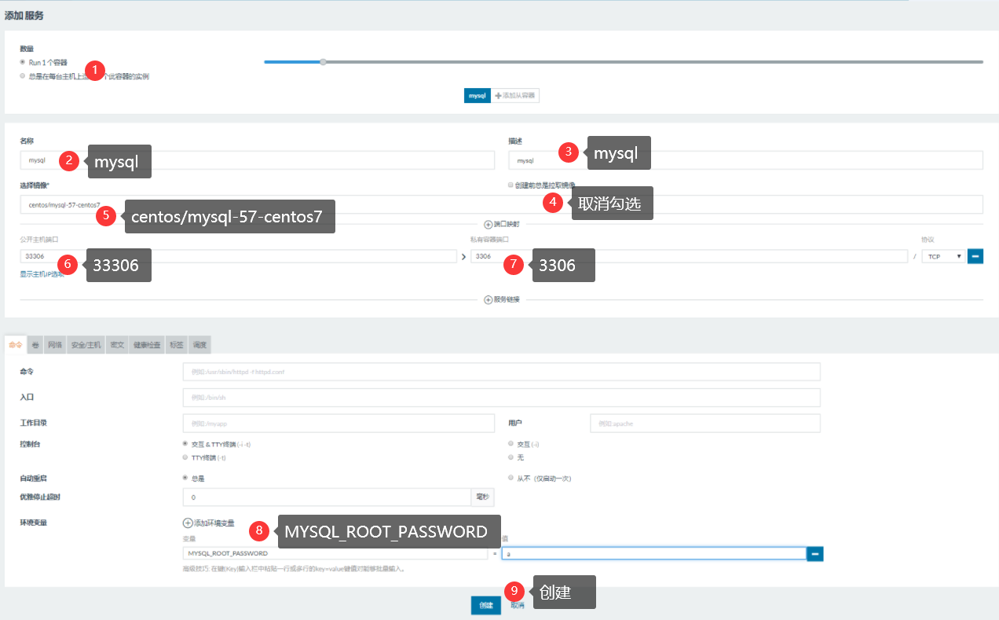The height and width of the screenshot is (620, 999).
Task: Select TTY终端 (-t) console option
Action: point(185,457)
